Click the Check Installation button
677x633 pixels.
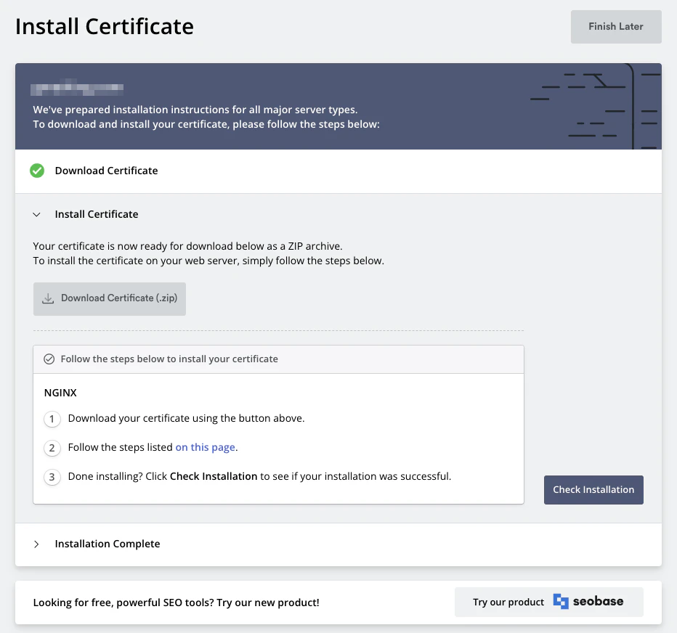593,489
